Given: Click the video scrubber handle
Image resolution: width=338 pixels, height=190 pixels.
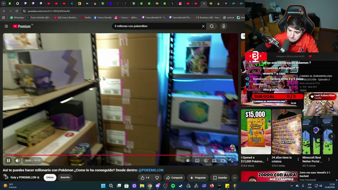Looking at the screenshot, I should tap(202, 155).
